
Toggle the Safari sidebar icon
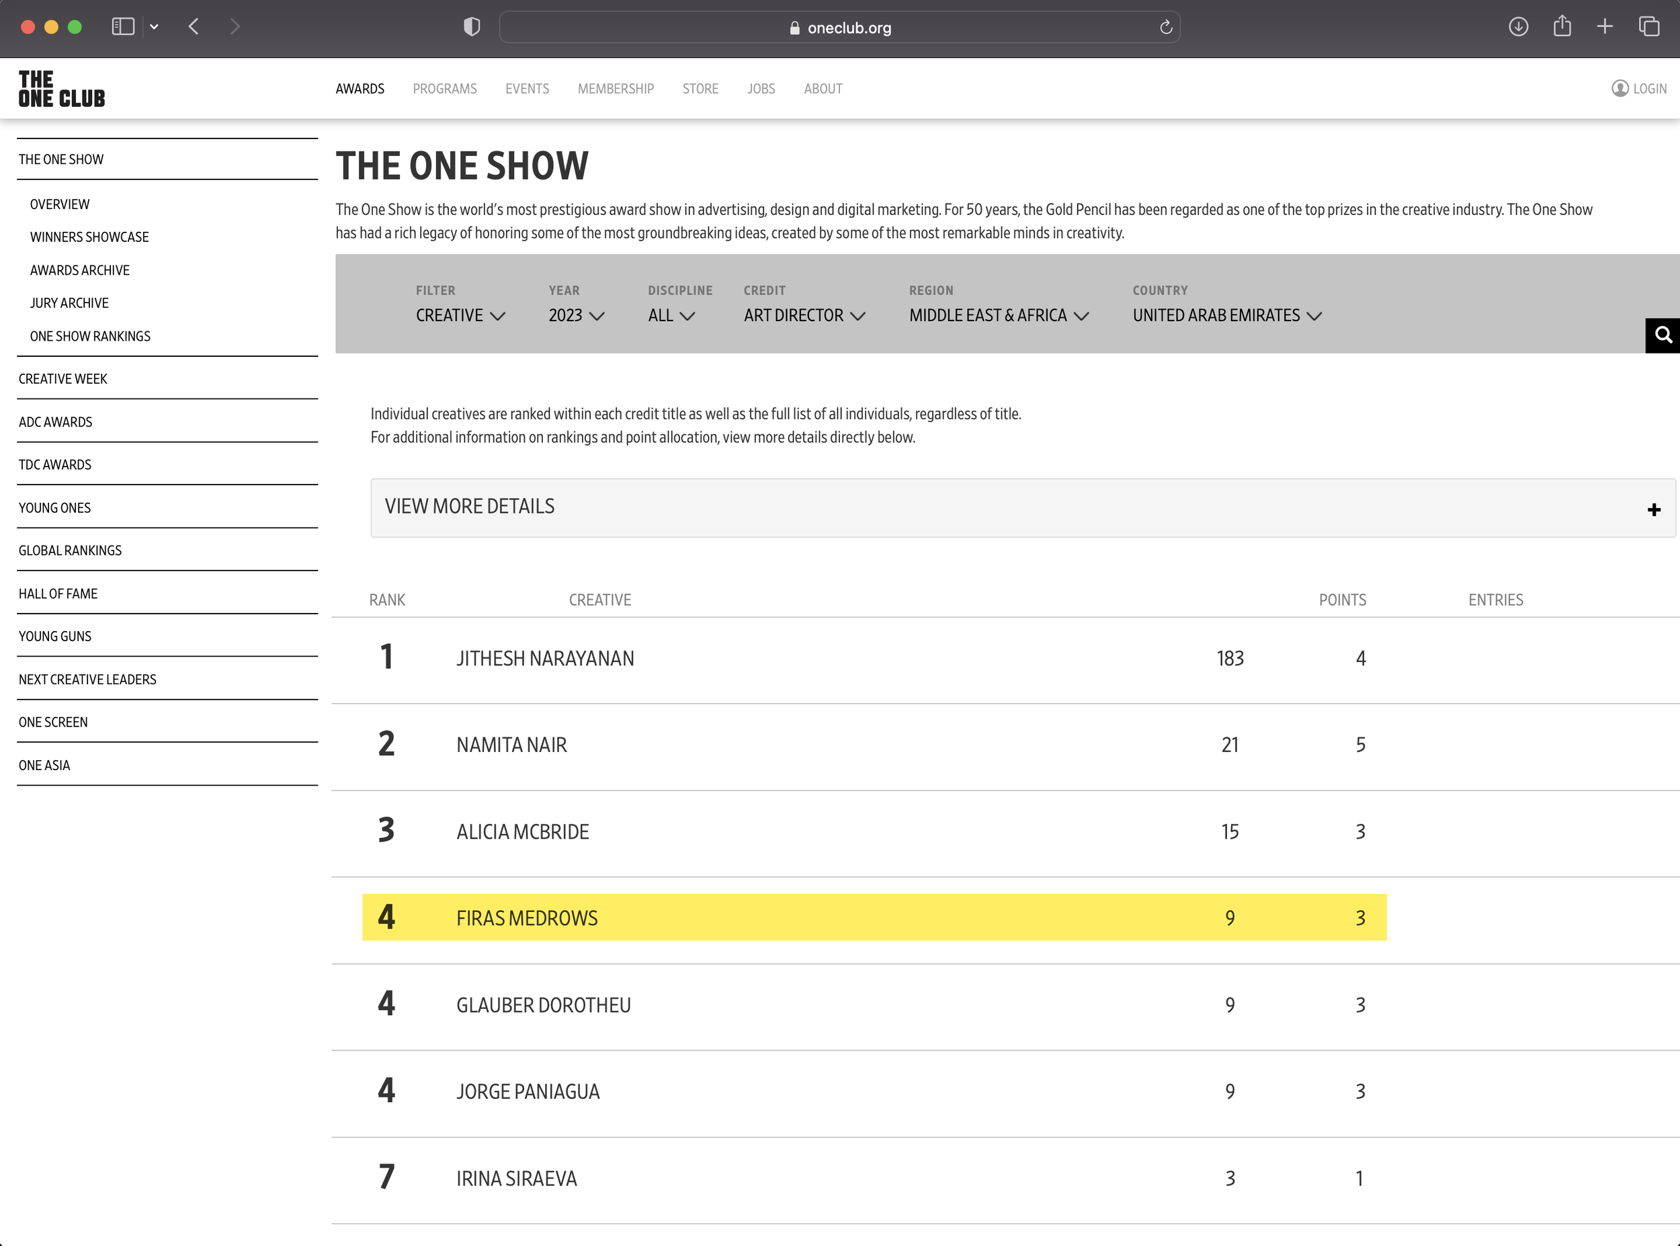click(123, 27)
